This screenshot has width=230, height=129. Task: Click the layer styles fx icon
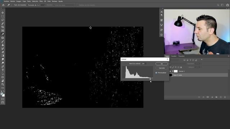pos(203,97)
